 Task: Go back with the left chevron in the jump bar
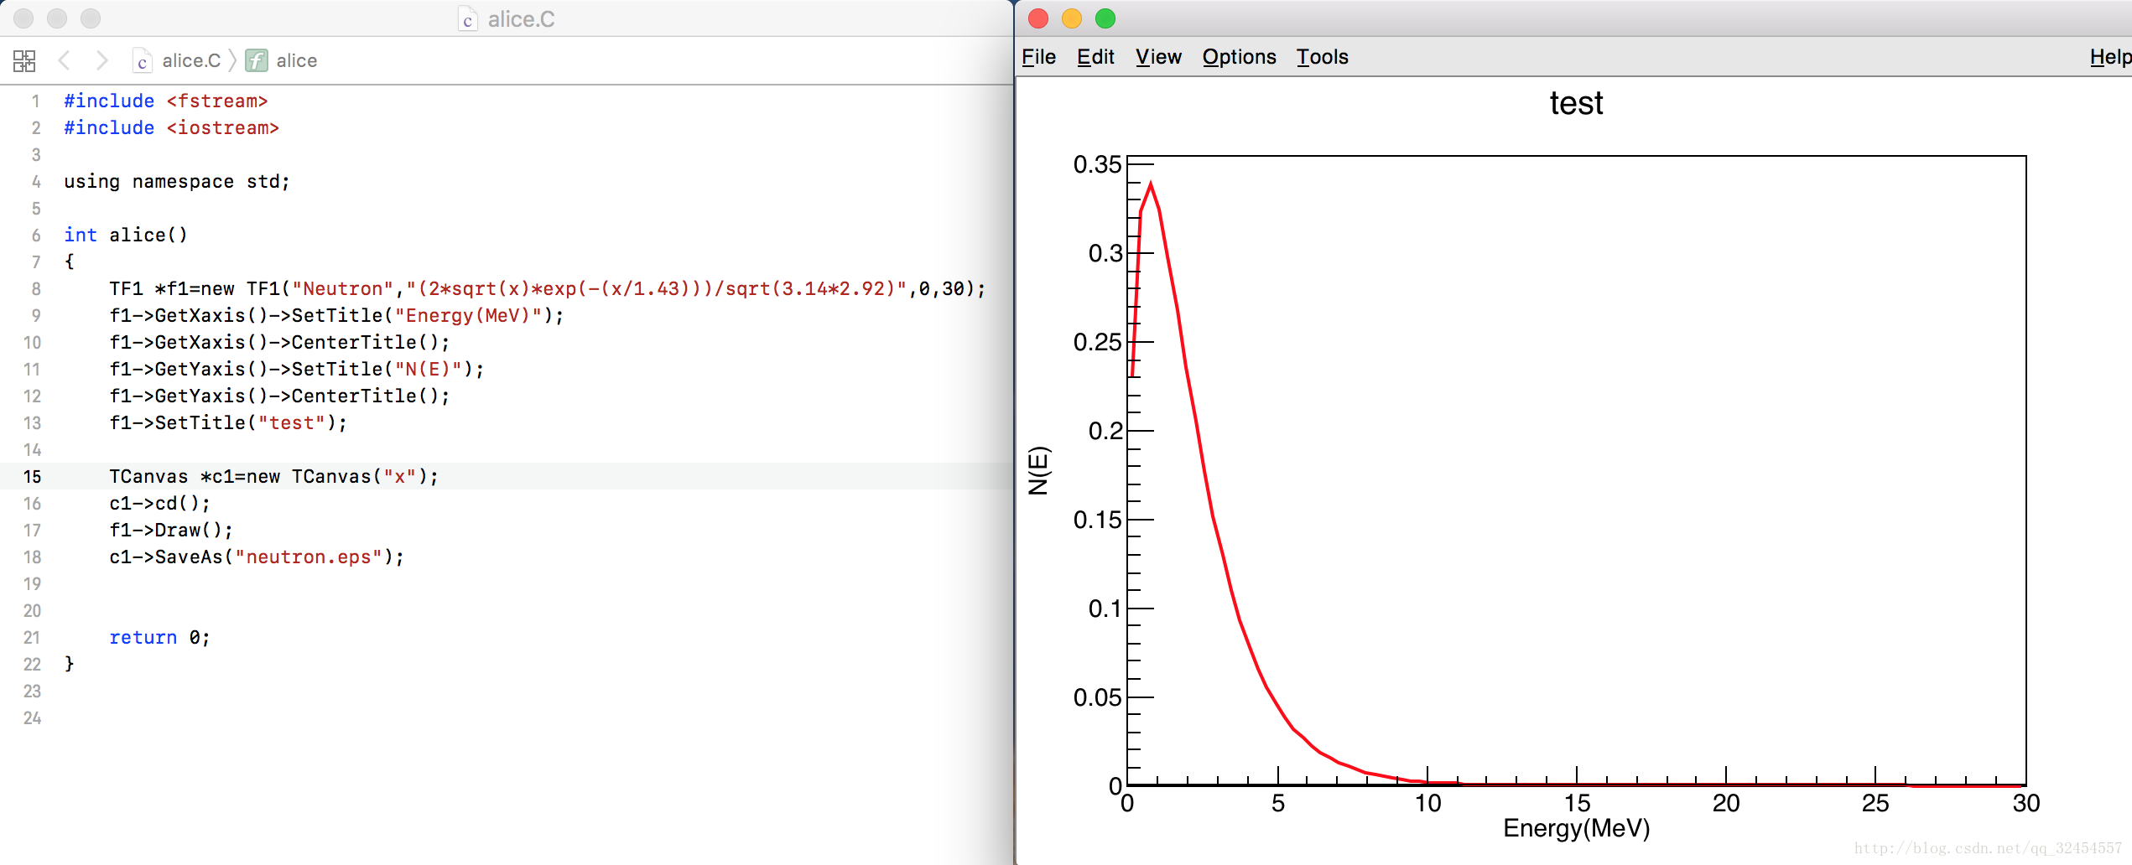(x=65, y=60)
